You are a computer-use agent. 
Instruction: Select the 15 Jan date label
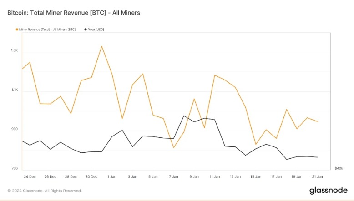point(255,176)
